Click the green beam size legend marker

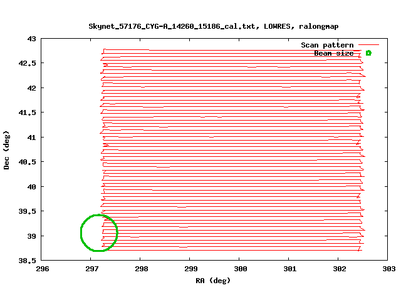point(368,53)
